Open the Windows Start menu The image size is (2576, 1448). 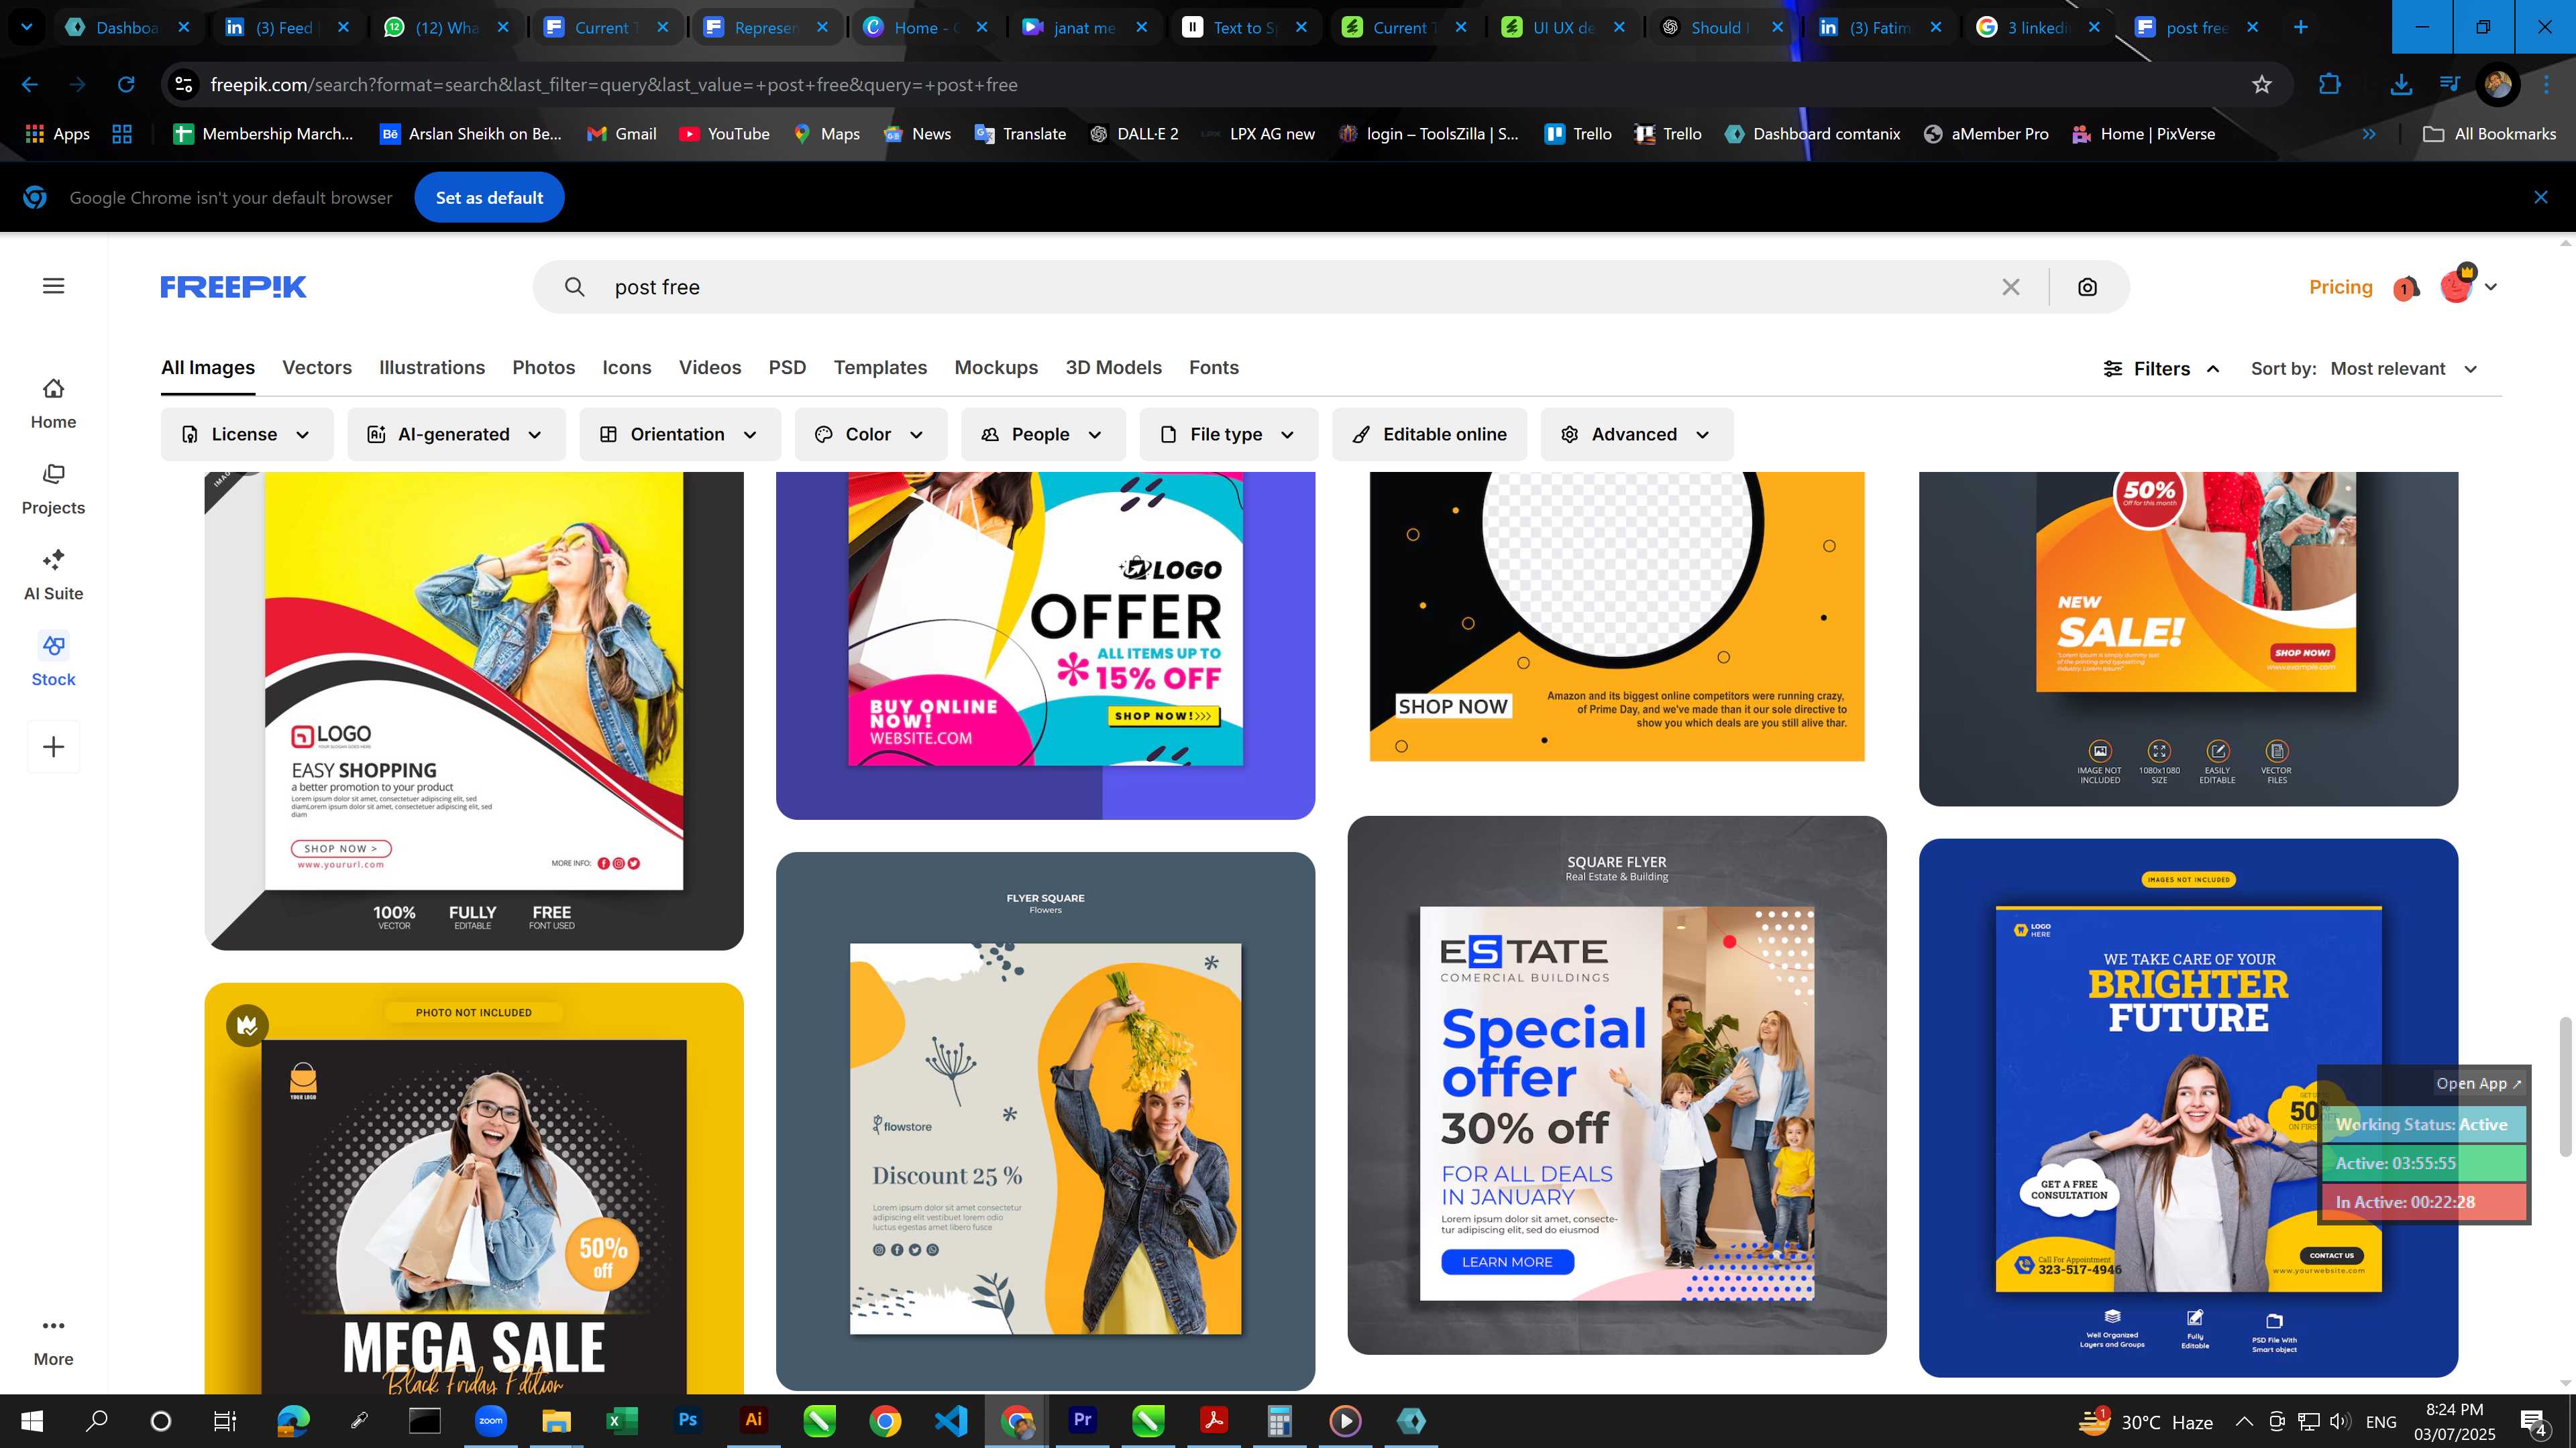31,1420
